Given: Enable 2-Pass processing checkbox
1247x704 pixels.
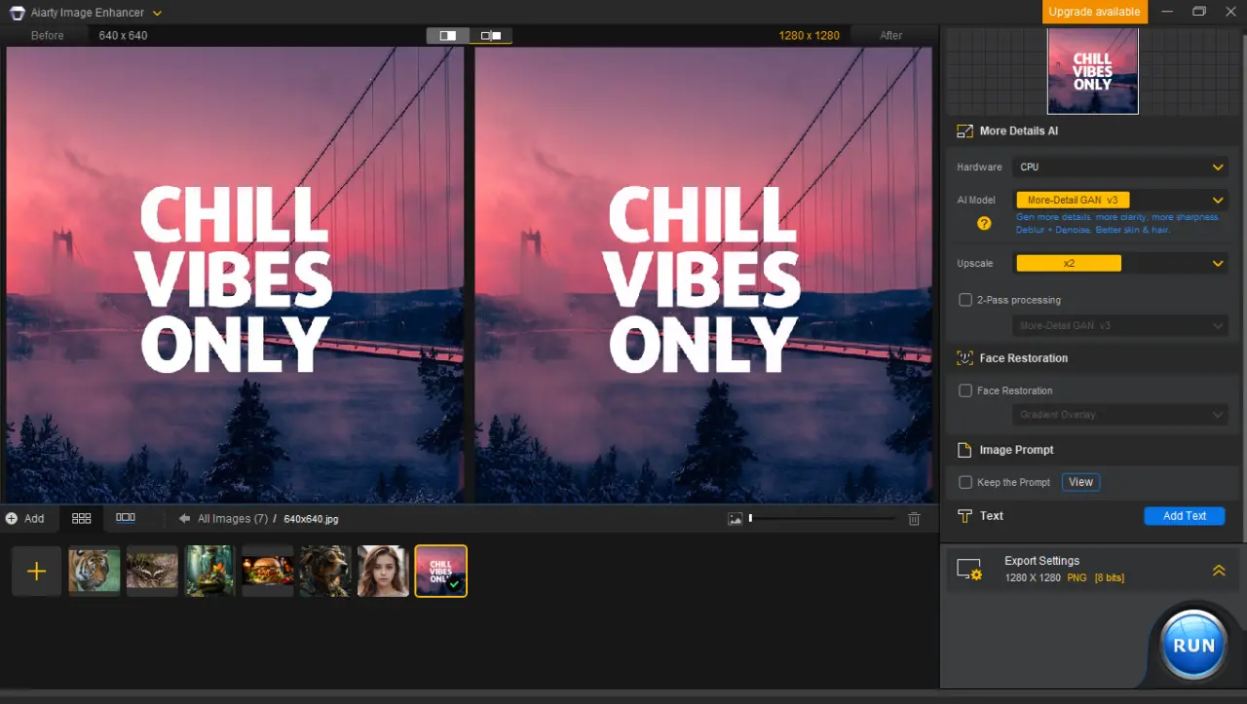Looking at the screenshot, I should pyautogui.click(x=965, y=300).
